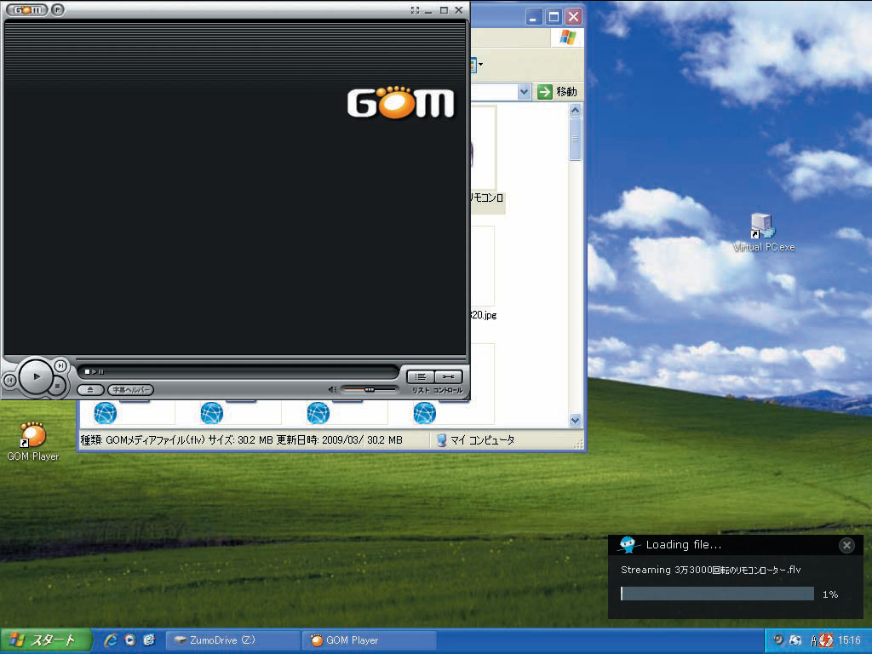Maximize the GOM Player window
Viewport: 872px width, 654px height.
(444, 10)
